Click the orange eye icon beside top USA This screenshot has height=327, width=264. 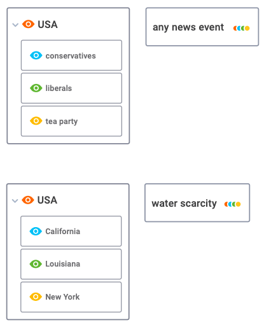[x=28, y=24]
